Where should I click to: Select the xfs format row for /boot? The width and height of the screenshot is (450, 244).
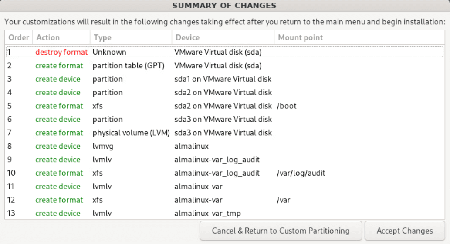coord(225,106)
